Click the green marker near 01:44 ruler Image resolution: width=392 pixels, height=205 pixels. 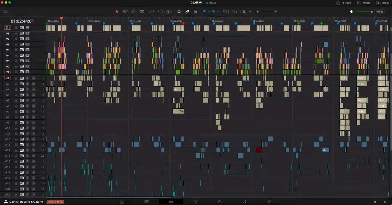(298, 24)
